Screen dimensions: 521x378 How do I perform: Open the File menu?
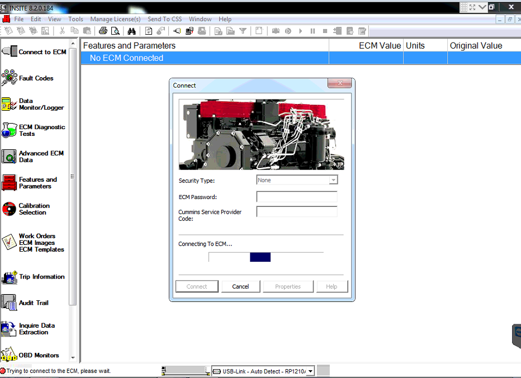click(x=19, y=19)
